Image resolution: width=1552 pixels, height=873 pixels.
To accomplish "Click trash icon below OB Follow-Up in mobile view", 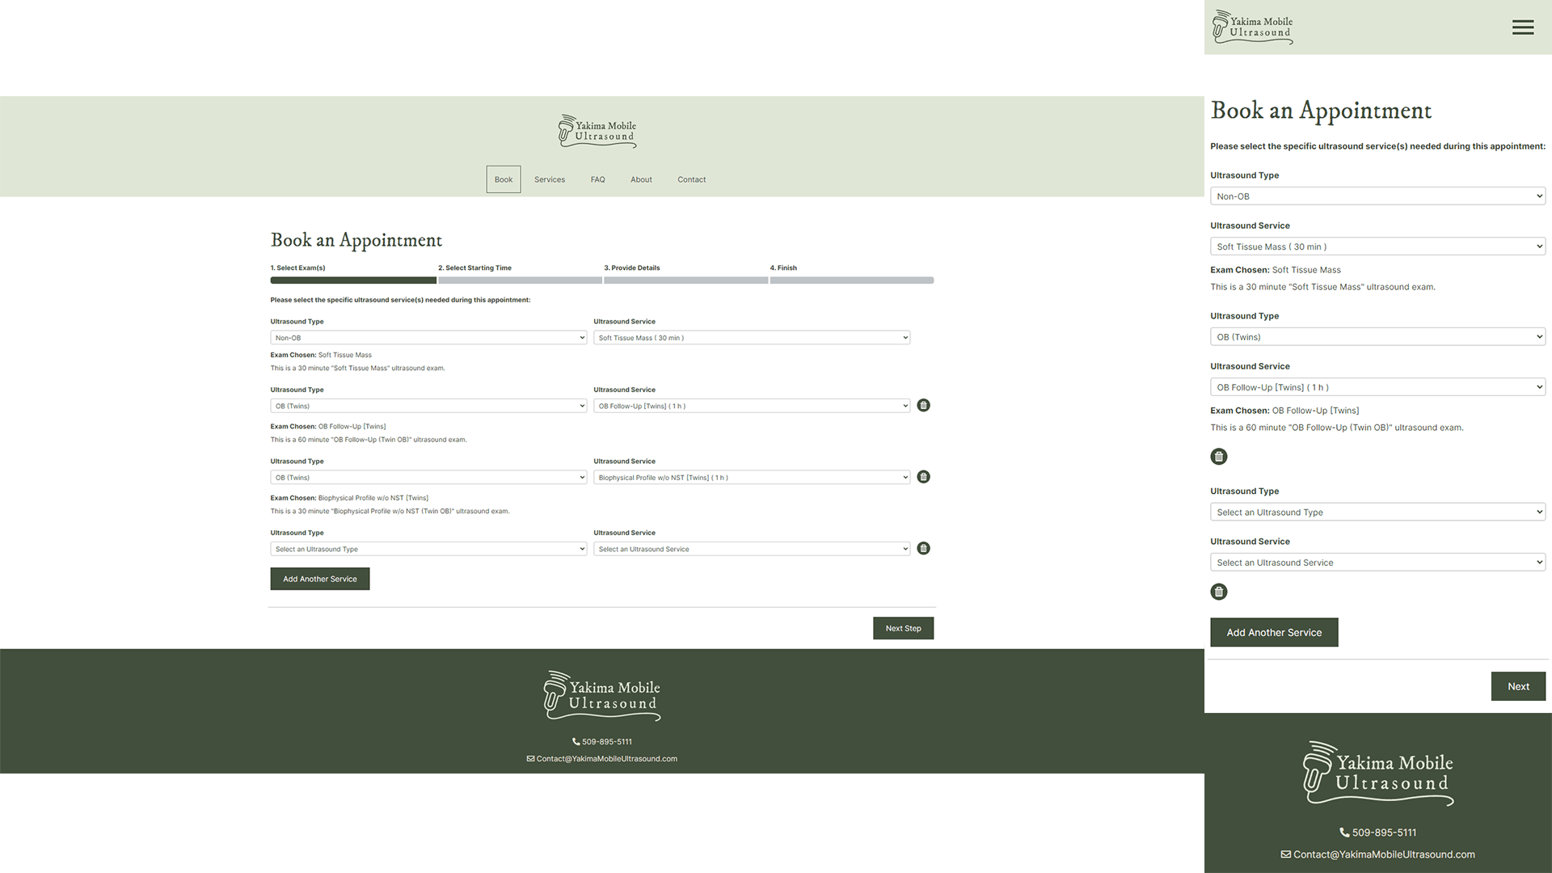I will click(1218, 457).
